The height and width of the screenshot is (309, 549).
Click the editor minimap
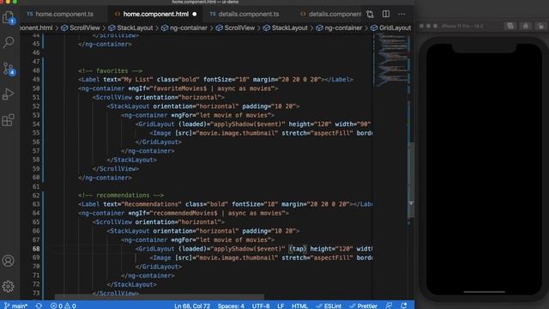[391, 59]
